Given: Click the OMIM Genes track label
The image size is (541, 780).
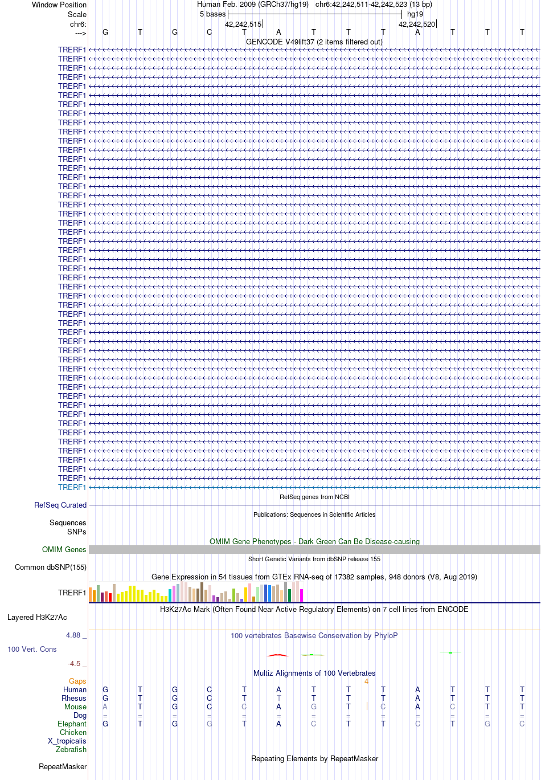Looking at the screenshot, I should point(64,549).
